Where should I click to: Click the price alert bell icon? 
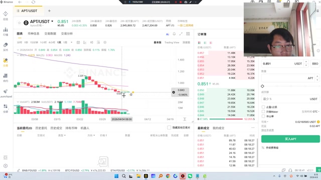click(174, 34)
